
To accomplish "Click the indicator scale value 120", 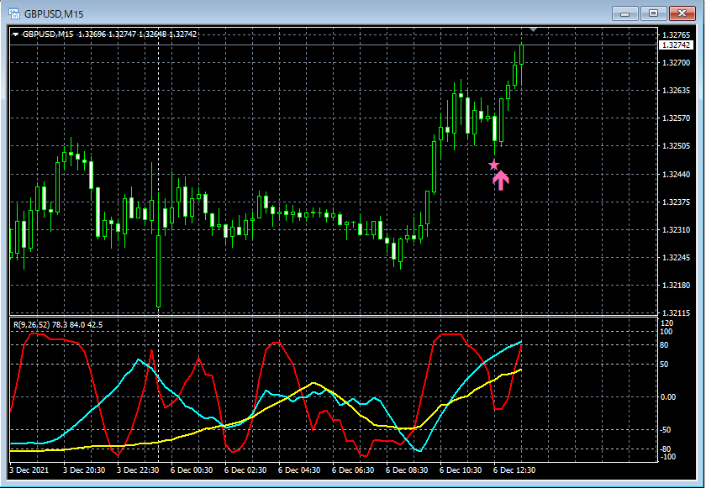I will (x=666, y=323).
